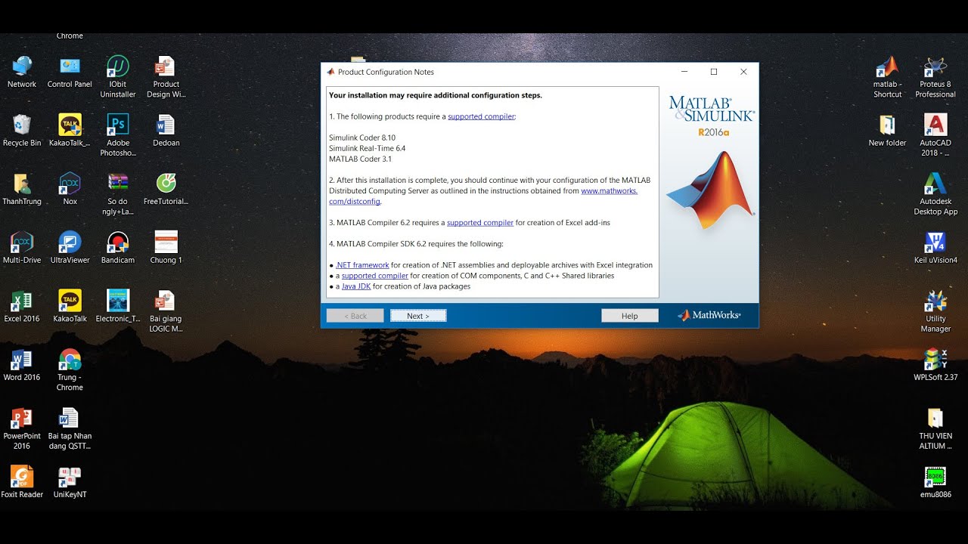Screen dimensions: 968x544
Task: Select the Excel 2016 shortcut
Action: (22, 306)
